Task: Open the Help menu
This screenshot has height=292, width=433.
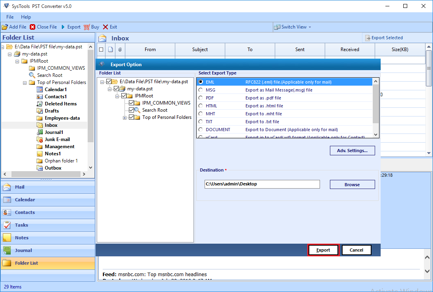Action: [26, 17]
